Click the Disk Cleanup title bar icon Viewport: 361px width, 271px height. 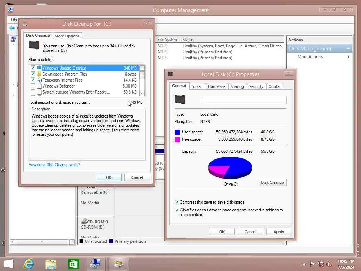point(25,24)
